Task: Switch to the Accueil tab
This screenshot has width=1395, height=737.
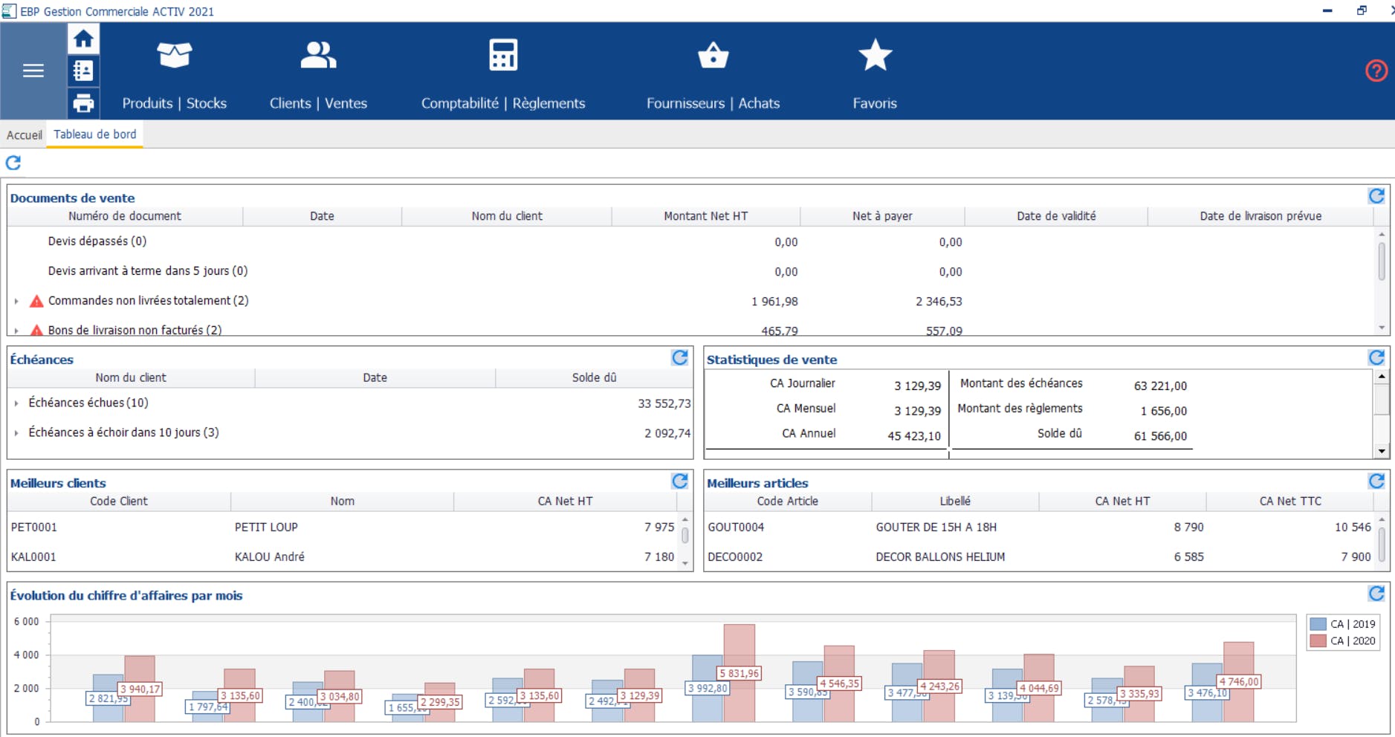Action: tap(24, 134)
